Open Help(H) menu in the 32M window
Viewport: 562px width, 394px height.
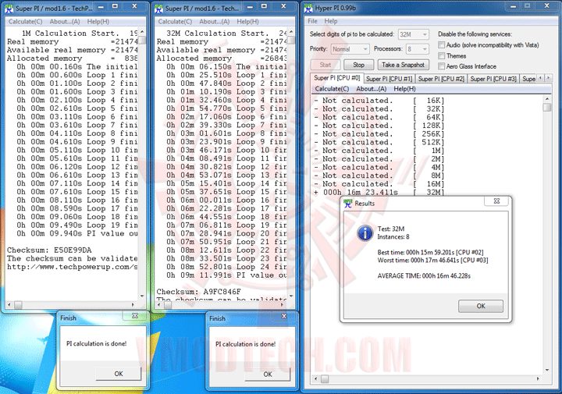(247, 22)
